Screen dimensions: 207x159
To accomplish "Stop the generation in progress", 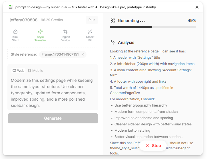I will pyautogui.click(x=153, y=146).
